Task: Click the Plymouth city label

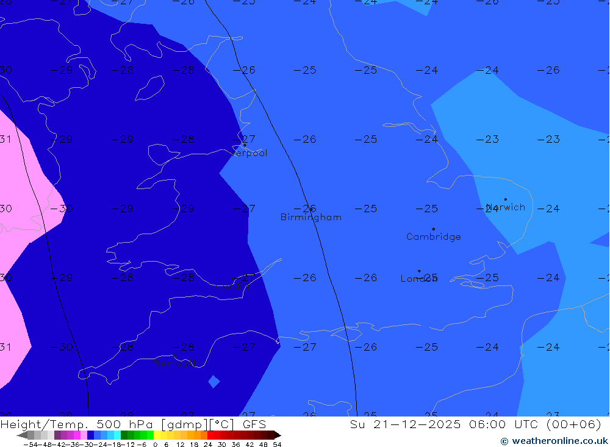Action: [x=174, y=363]
